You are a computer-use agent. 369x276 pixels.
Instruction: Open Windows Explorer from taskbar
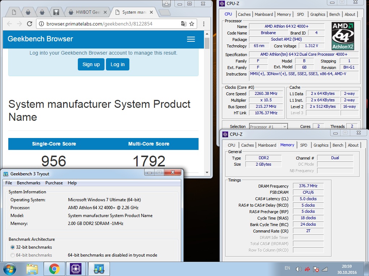[32, 269]
